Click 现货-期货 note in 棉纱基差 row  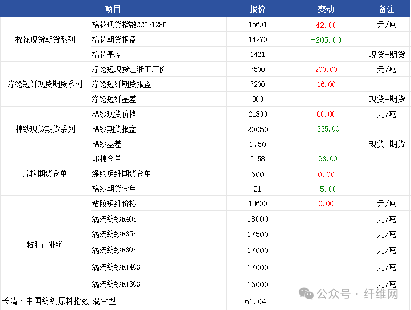[387, 144]
